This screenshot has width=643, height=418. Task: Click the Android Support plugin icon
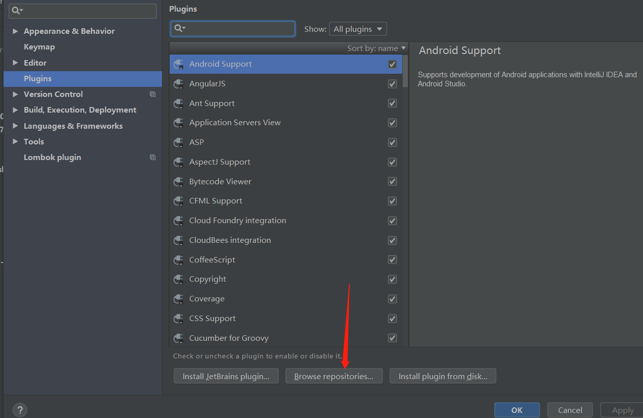click(178, 64)
